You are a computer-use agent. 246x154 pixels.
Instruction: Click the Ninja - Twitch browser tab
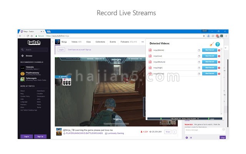32,32
